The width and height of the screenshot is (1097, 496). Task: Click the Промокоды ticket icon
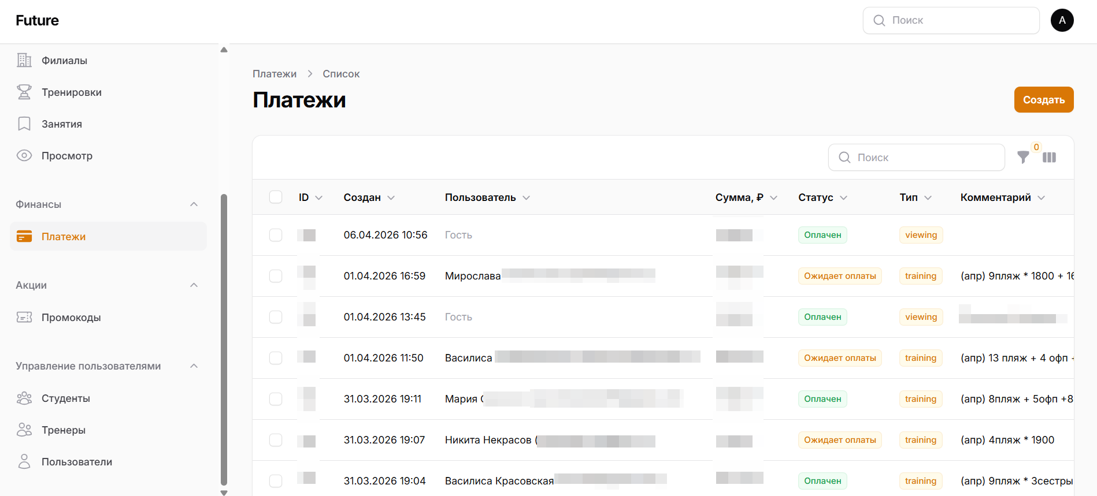(24, 318)
